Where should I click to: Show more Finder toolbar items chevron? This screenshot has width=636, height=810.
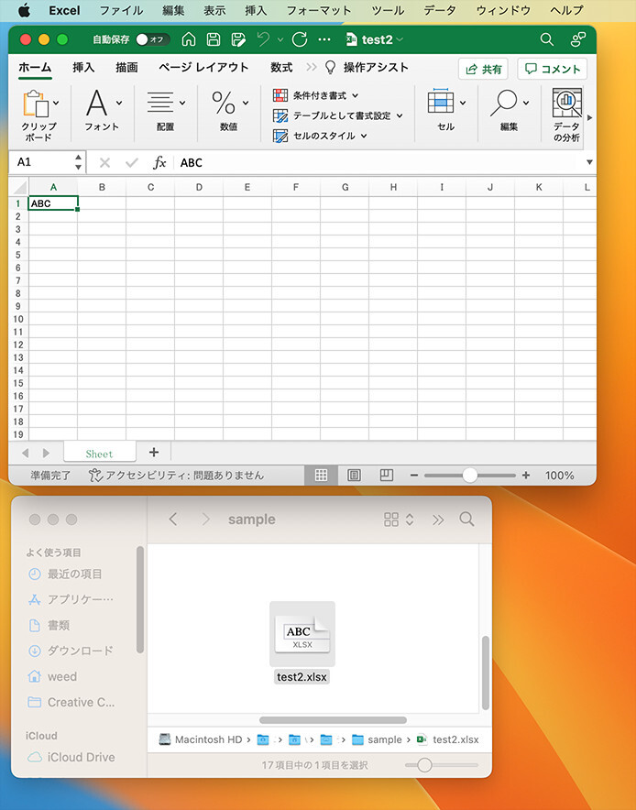(438, 520)
